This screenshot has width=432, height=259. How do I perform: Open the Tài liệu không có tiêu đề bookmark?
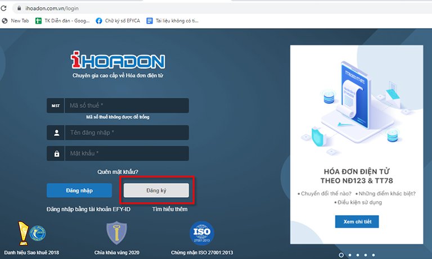pos(172,21)
